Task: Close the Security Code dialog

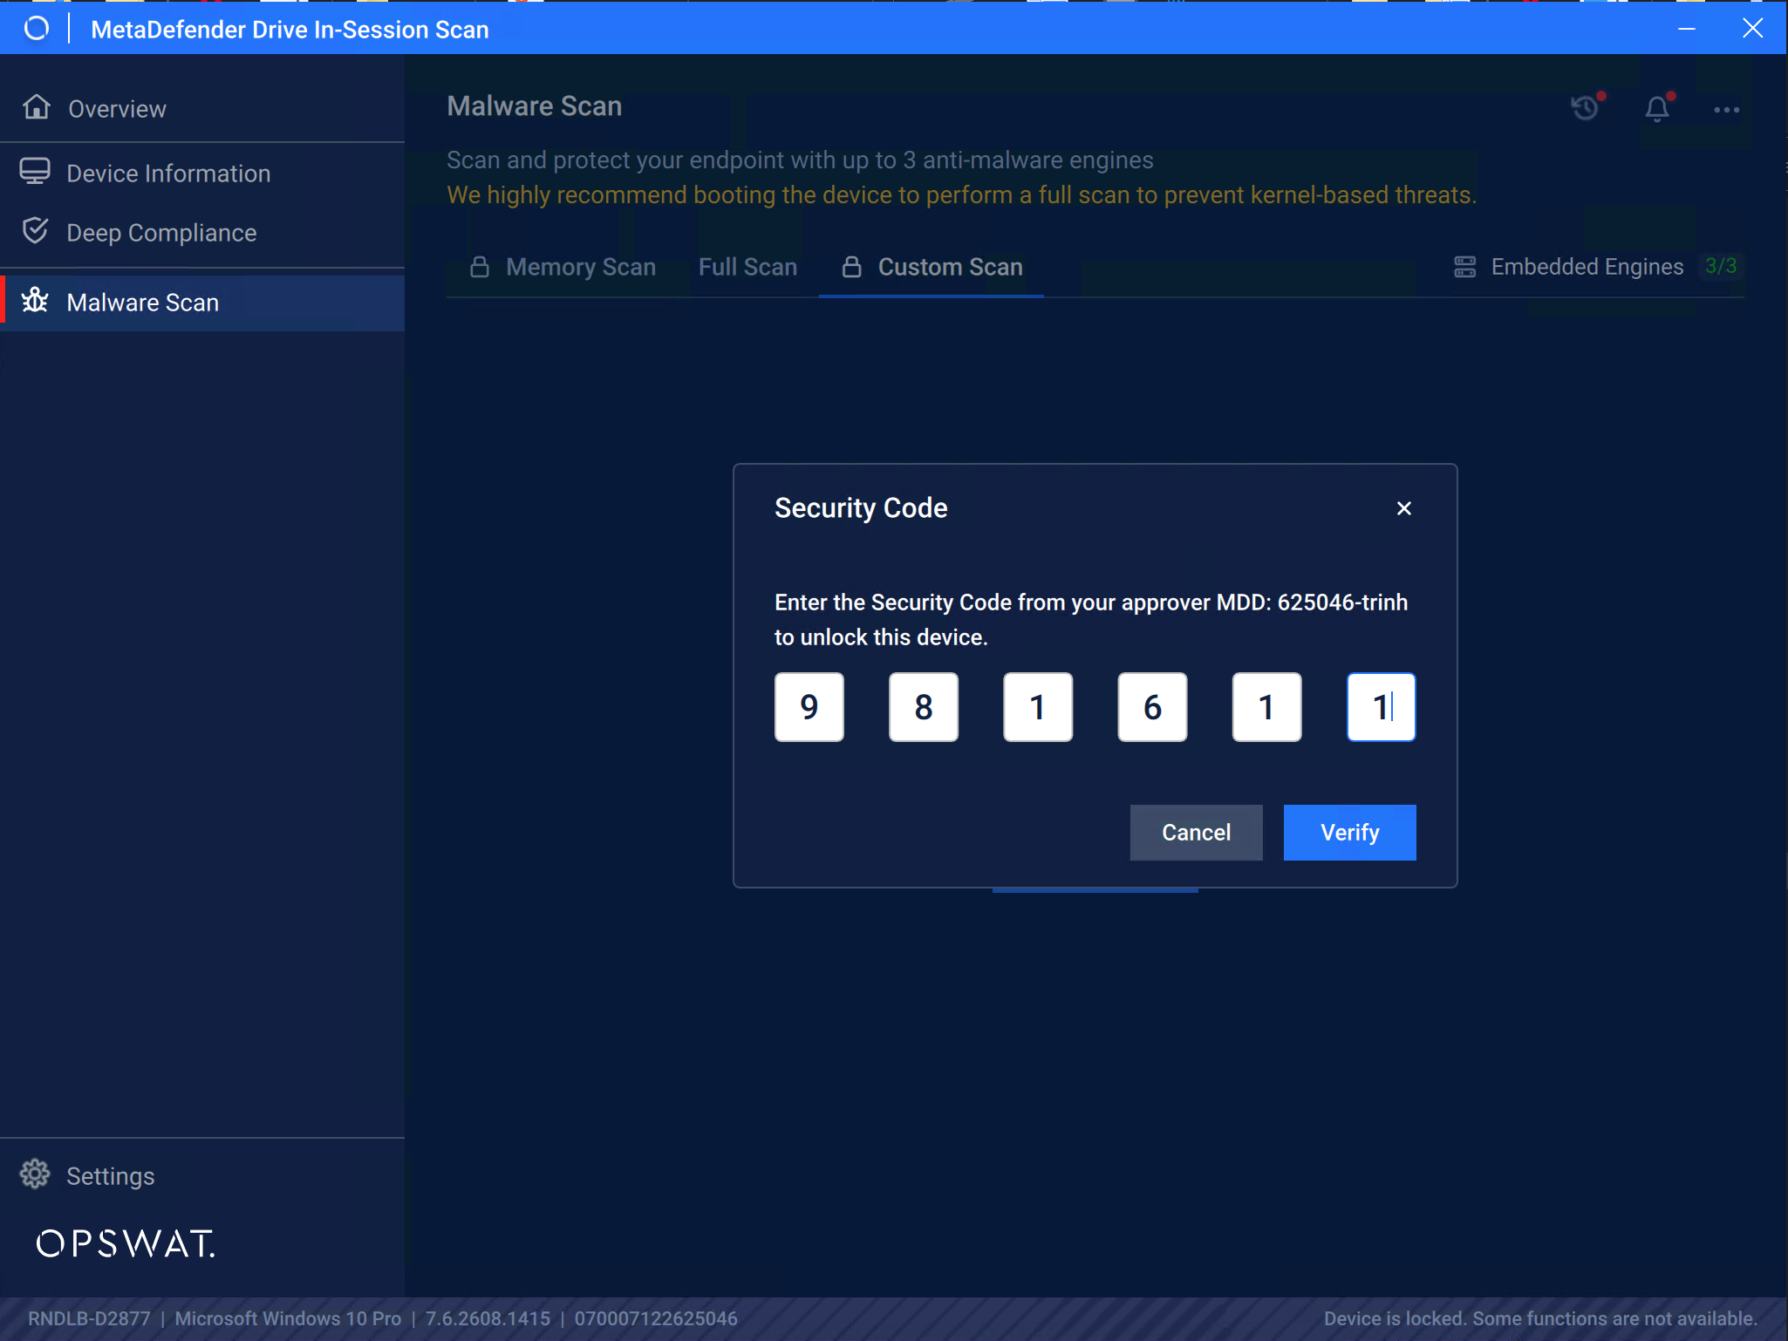Action: pyautogui.click(x=1403, y=508)
